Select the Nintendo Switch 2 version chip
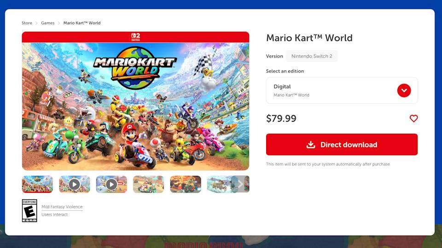 312,56
